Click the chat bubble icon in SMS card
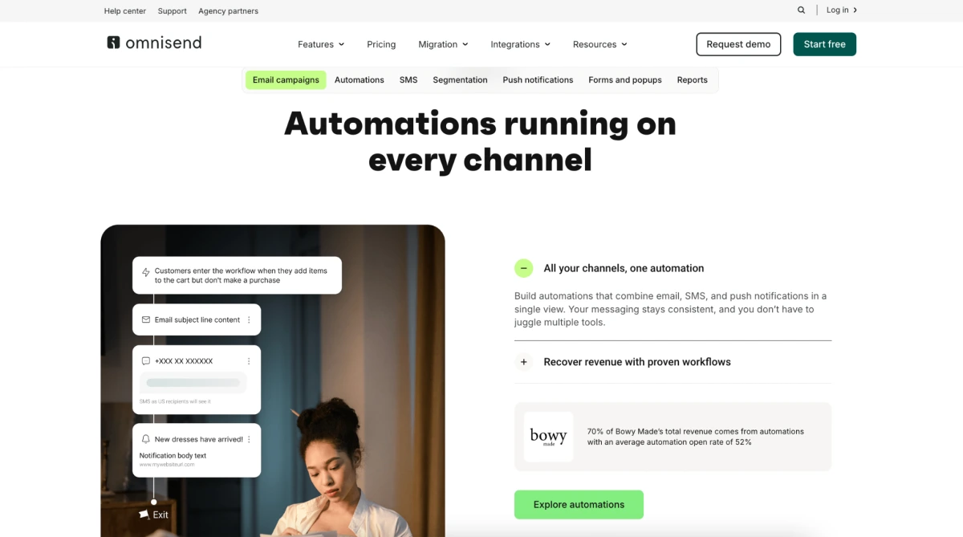963x537 pixels. [146, 361]
